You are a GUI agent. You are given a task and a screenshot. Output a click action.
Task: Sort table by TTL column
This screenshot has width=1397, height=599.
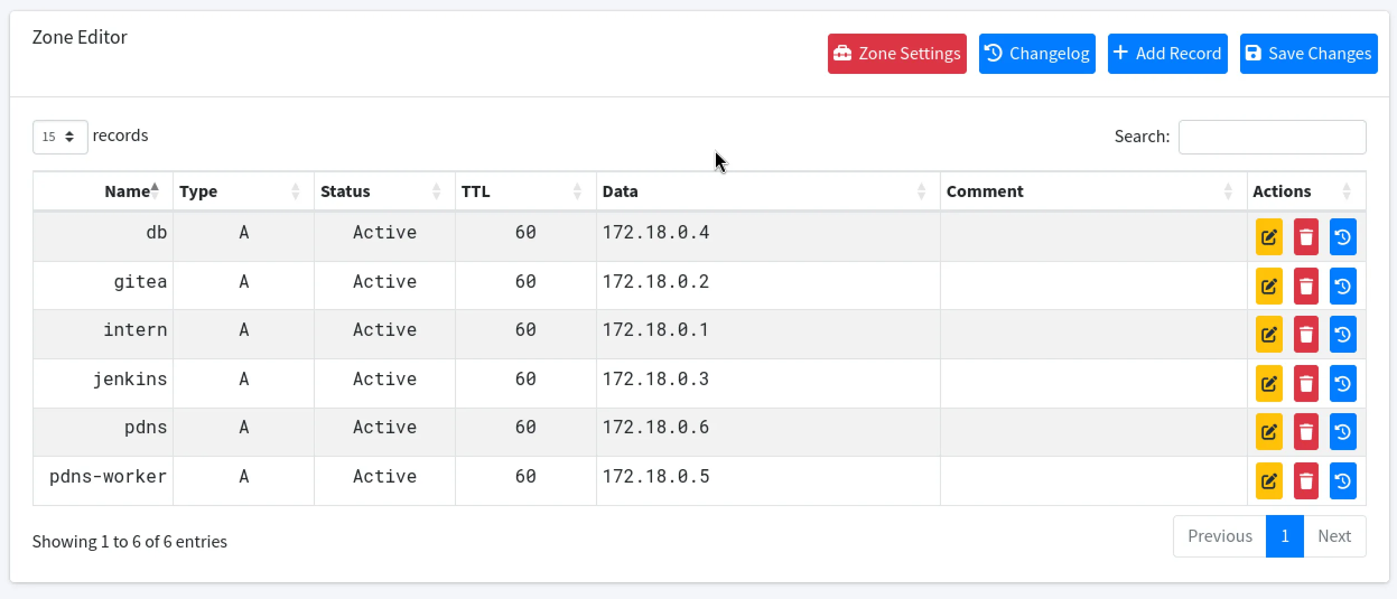[x=526, y=191]
